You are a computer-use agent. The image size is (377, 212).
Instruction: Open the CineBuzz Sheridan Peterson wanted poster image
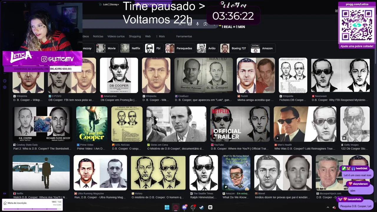204,75
